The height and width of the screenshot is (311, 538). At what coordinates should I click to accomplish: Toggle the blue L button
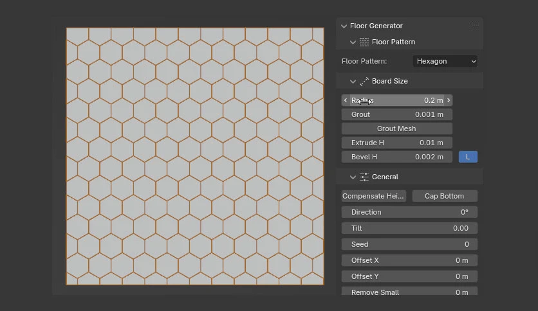pos(468,157)
